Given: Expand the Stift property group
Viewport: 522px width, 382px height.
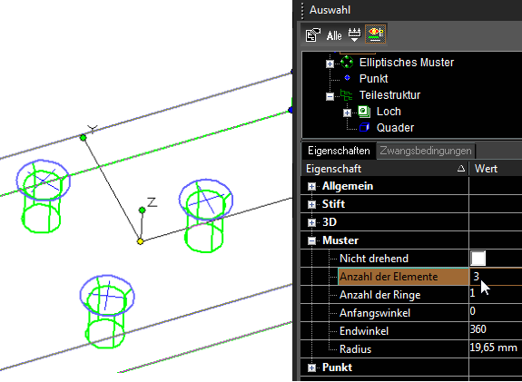Looking at the screenshot, I should 311,204.
